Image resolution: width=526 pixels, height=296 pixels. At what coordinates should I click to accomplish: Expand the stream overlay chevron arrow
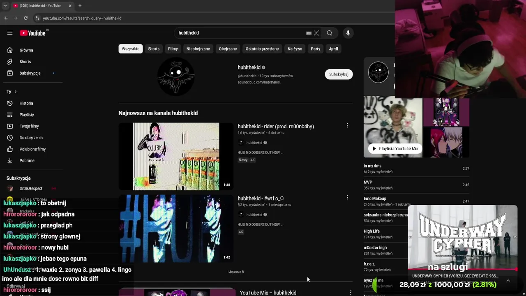[508, 280]
